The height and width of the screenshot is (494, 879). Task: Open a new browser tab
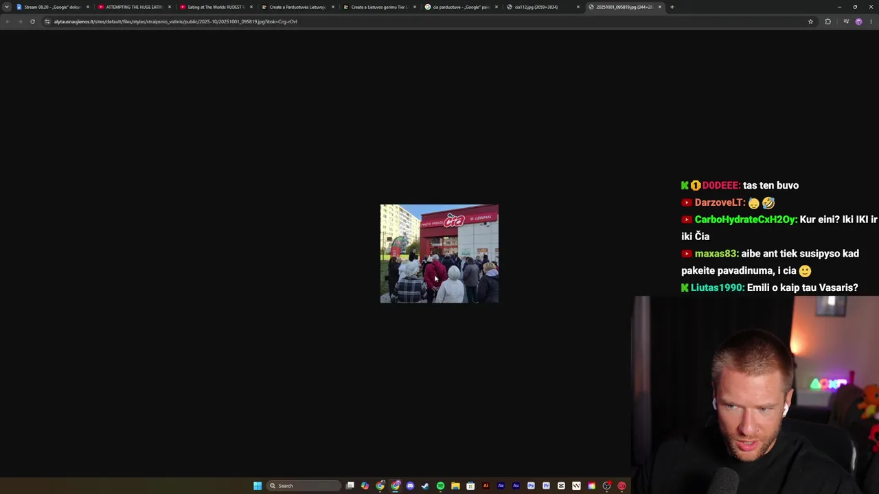coord(672,7)
